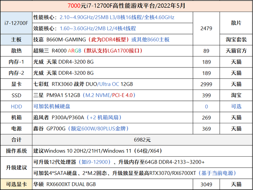Click the 操作系统 row label
The height and width of the screenshot is (190, 253).
pos(16,151)
